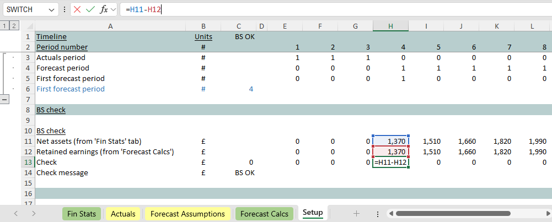552x222 pixels.
Task: Open the three-dot options beside Name Box
Action: click(x=65, y=10)
